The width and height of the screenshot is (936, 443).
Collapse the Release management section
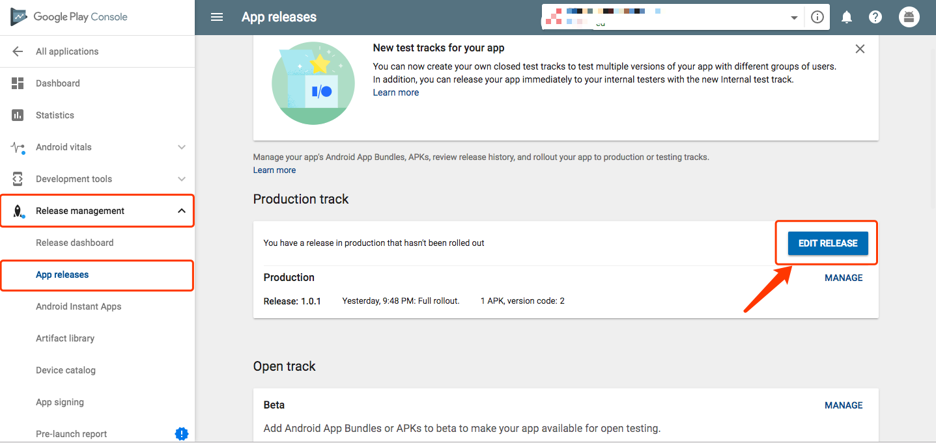182,211
